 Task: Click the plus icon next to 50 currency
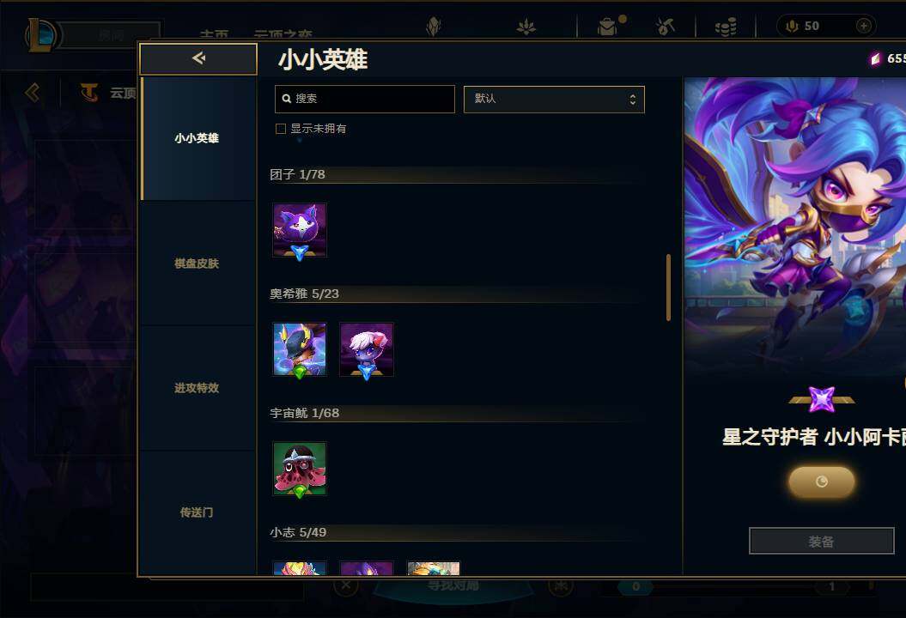pyautogui.click(x=864, y=26)
